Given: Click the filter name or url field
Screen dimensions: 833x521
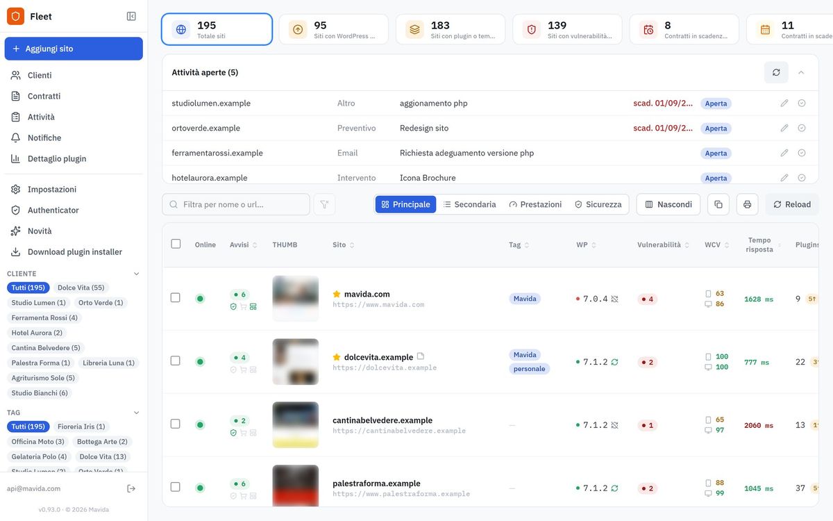Looking at the screenshot, I should tap(236, 204).
